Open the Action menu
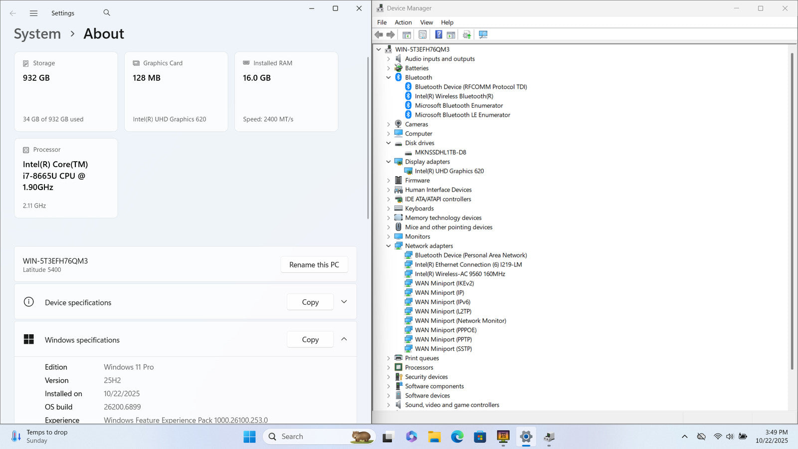Image resolution: width=798 pixels, height=449 pixels. click(x=403, y=22)
